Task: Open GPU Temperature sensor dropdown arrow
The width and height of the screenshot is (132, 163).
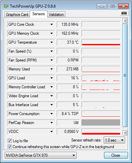Action: [51, 42]
